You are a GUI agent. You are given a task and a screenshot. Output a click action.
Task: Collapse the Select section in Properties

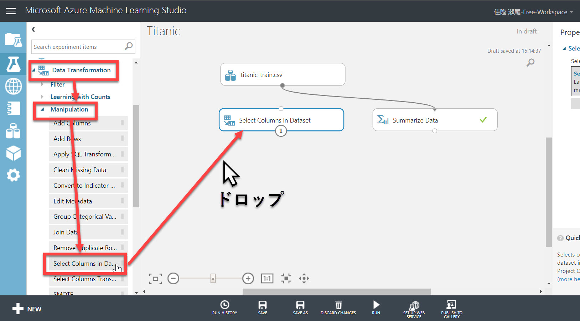point(564,48)
